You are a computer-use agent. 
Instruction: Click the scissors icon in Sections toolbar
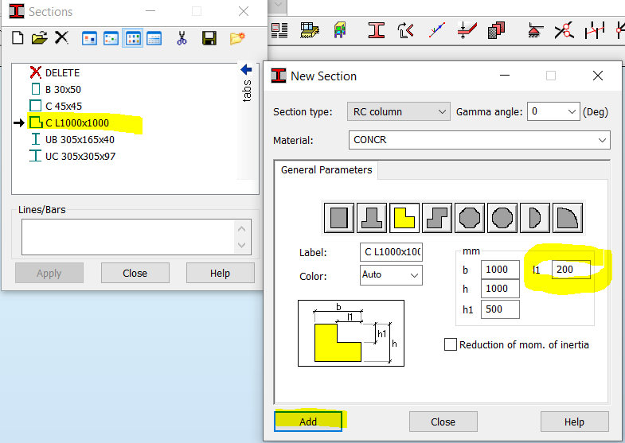click(x=182, y=38)
